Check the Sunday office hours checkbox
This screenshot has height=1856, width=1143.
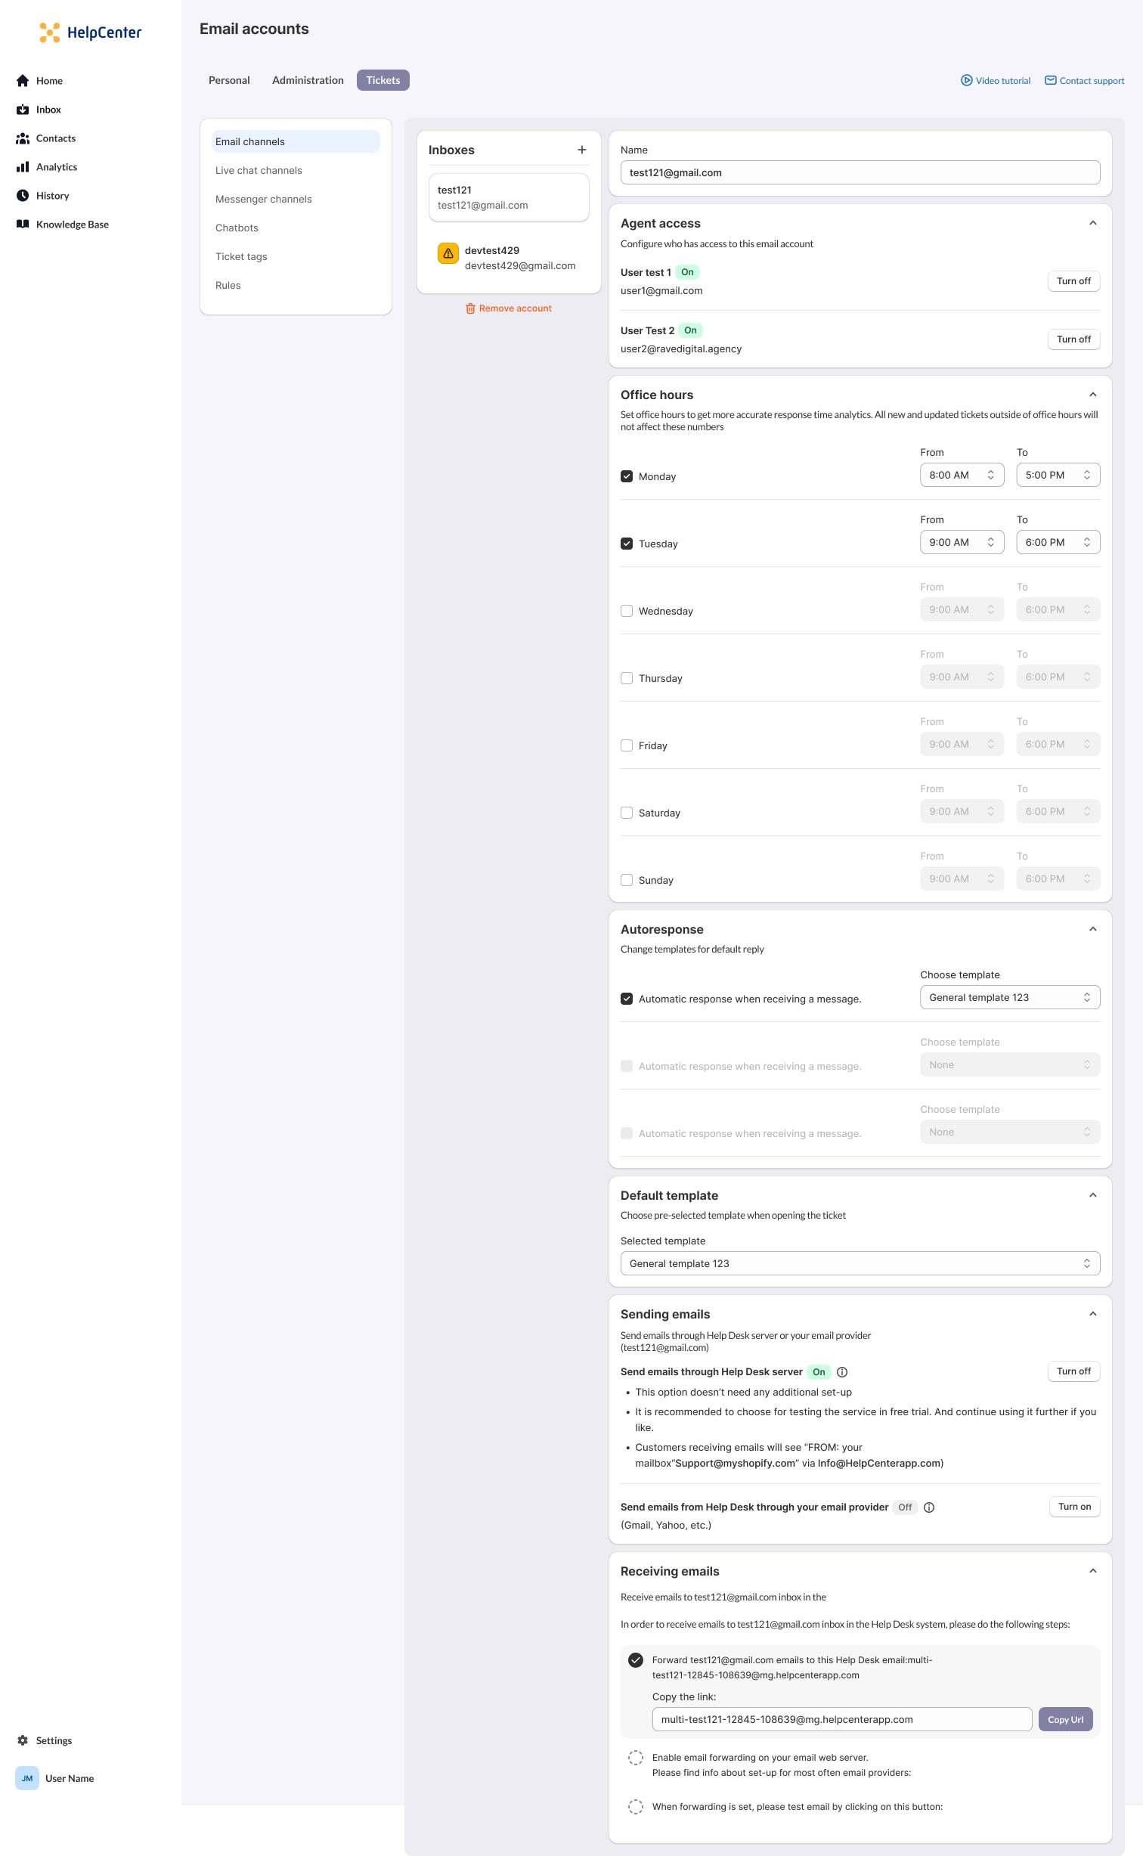(627, 880)
